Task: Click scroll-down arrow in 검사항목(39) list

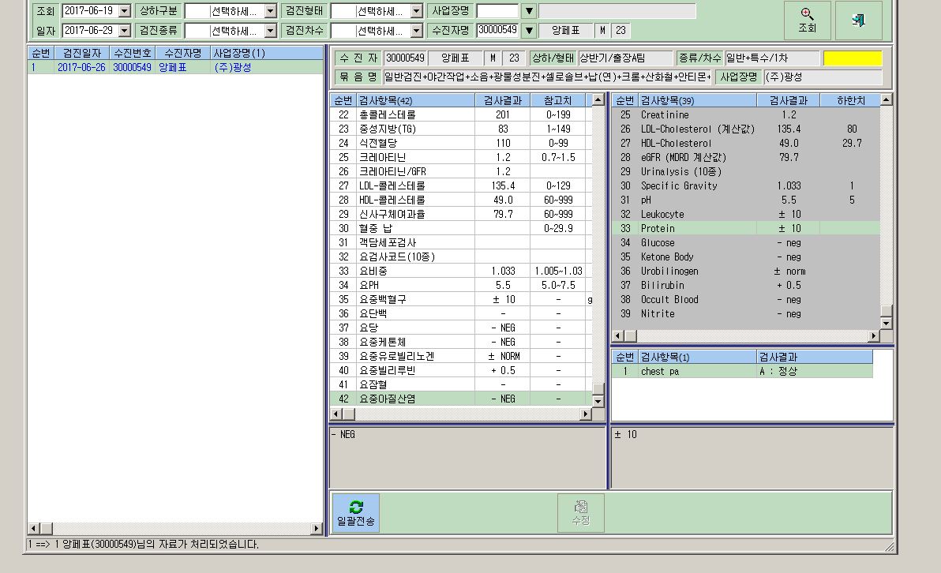Action: click(x=887, y=323)
